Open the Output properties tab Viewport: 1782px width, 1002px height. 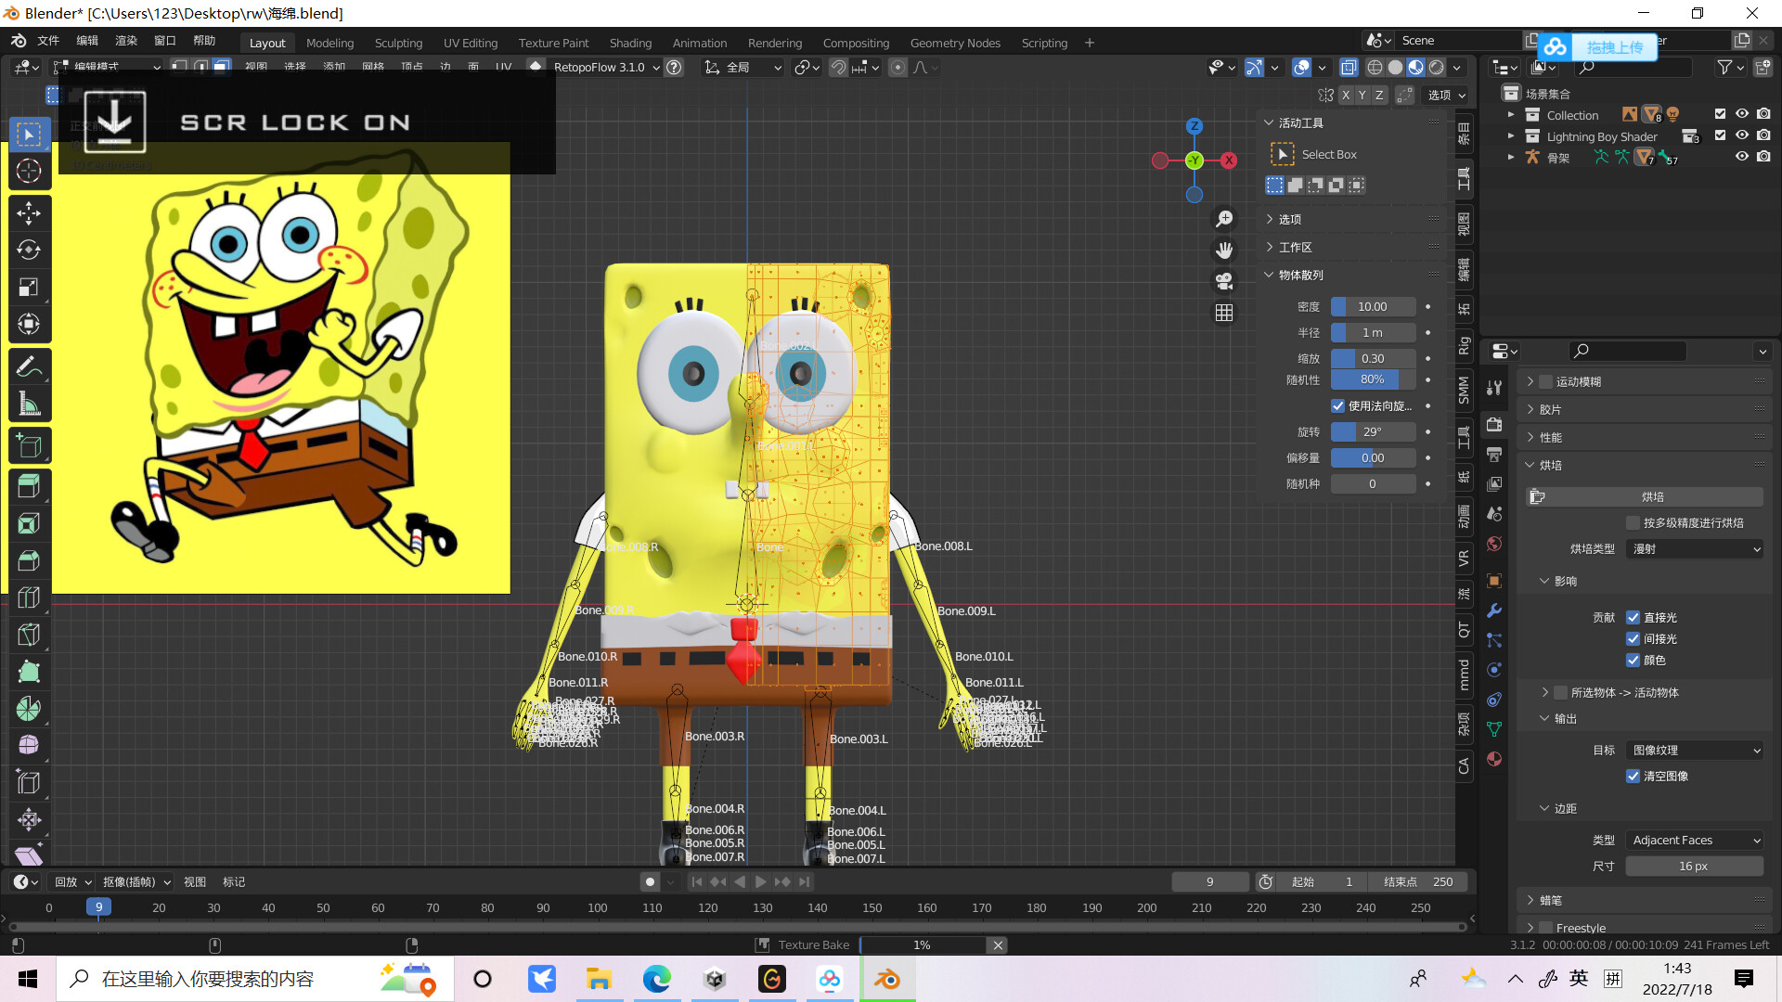(x=1494, y=455)
